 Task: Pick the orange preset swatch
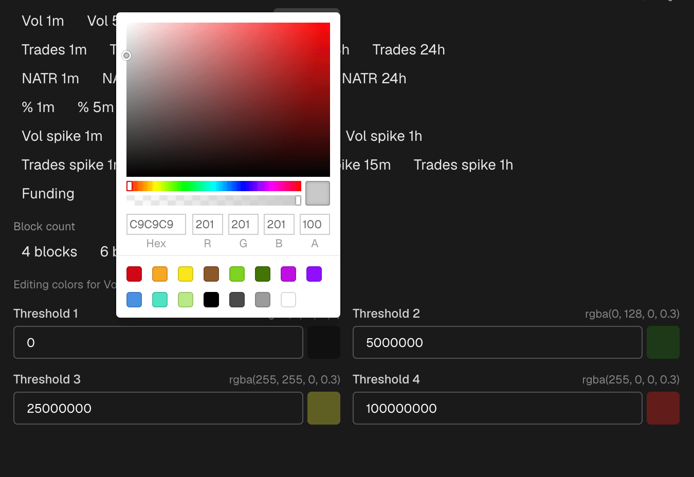pos(160,274)
